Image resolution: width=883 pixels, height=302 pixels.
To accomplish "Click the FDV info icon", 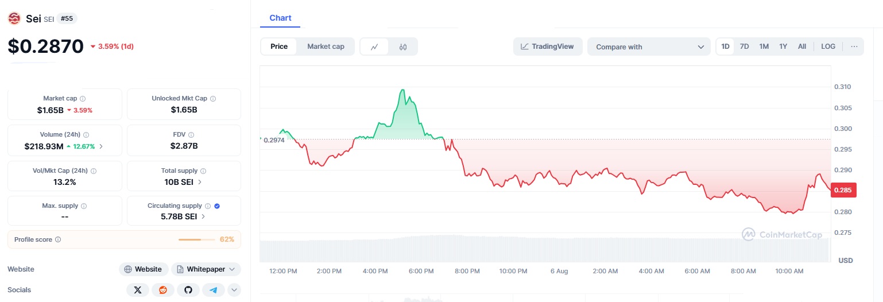I will pos(191,135).
